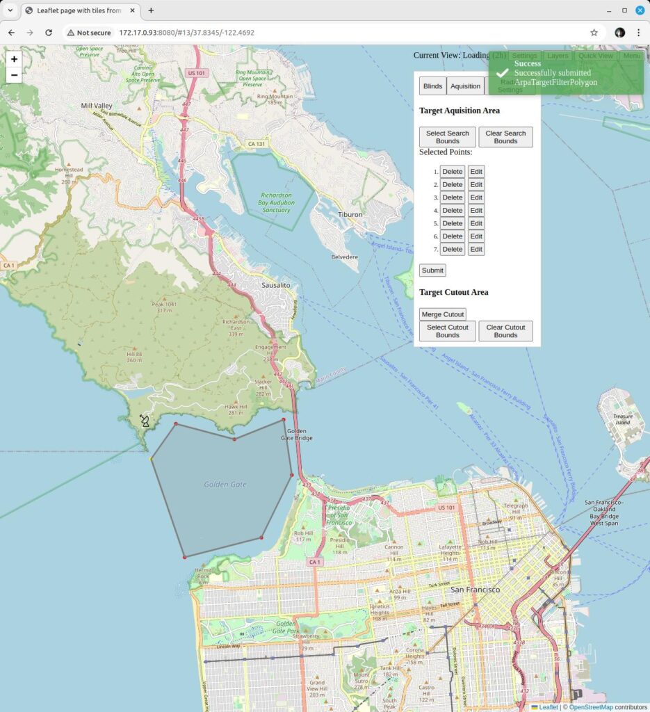Click the radar antenna marker on map

click(x=145, y=421)
